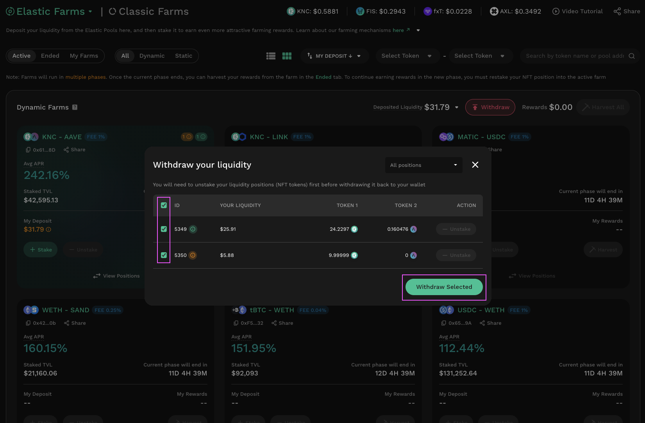Open the My Farms tab
This screenshot has width=645, height=423.
tap(84, 56)
